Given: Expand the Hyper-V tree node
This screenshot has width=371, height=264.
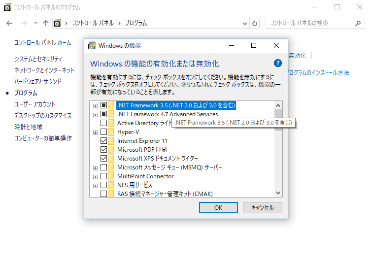Looking at the screenshot, I should [95, 132].
